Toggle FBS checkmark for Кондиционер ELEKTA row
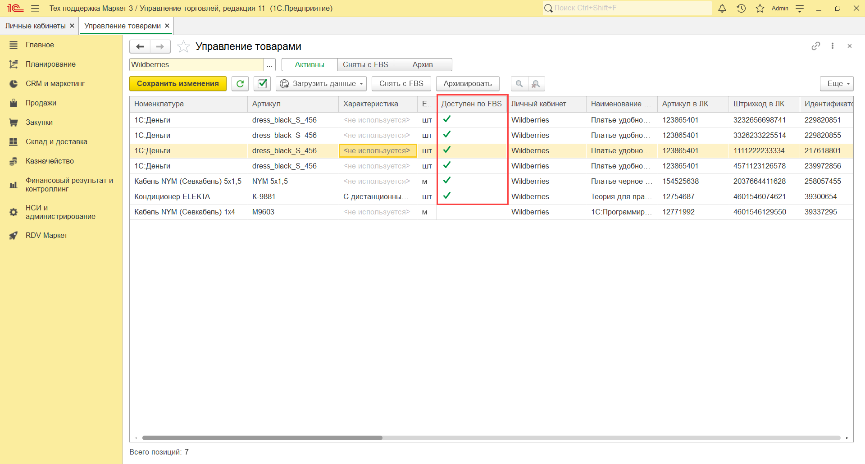The image size is (865, 464). coord(447,196)
